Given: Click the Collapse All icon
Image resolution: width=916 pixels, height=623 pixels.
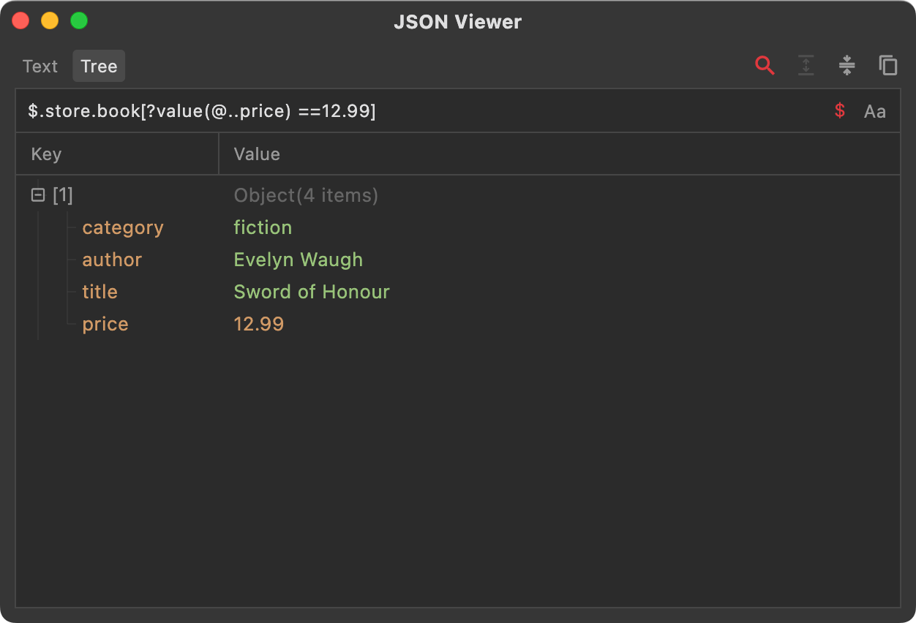Looking at the screenshot, I should coord(846,66).
